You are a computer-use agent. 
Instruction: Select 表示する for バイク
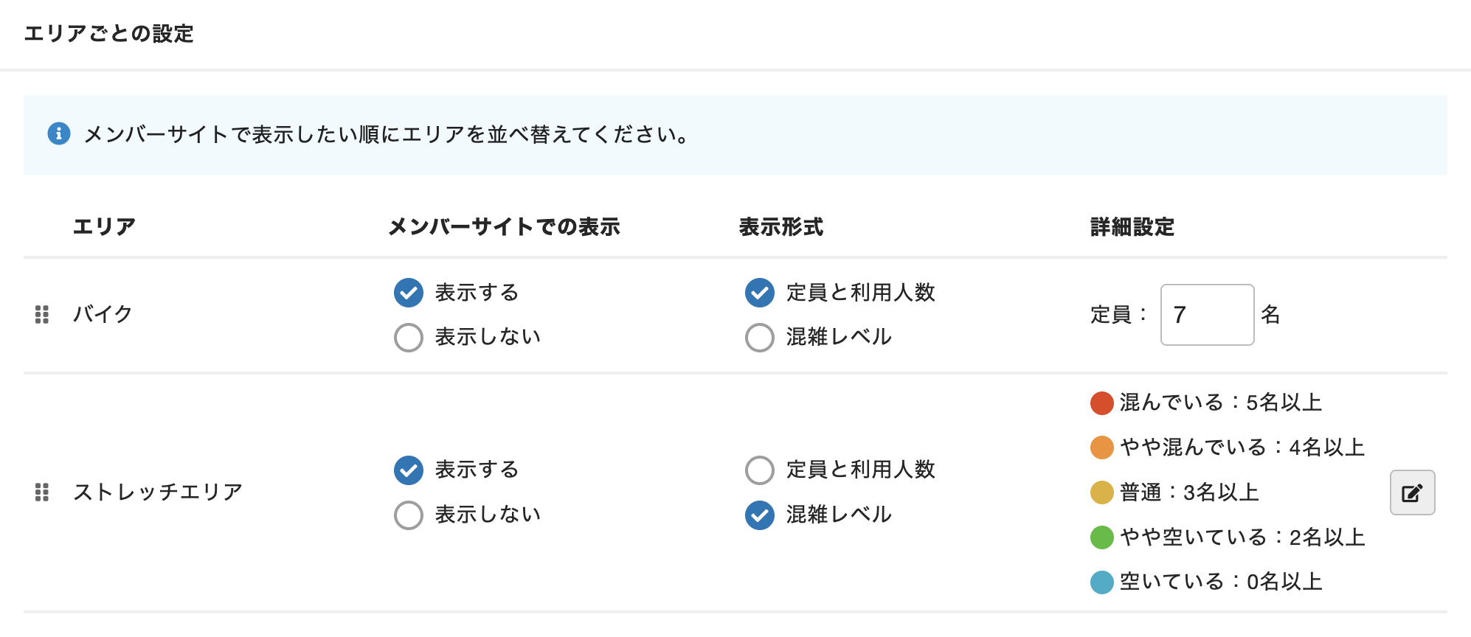tap(409, 293)
